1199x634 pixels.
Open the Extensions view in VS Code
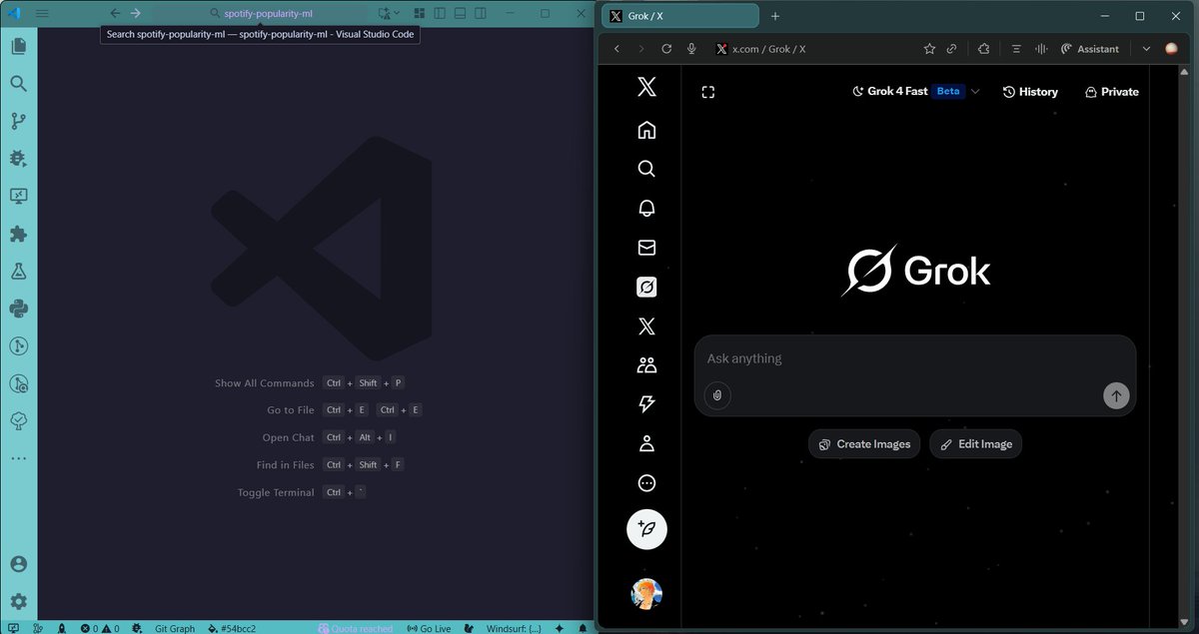[x=18, y=234]
